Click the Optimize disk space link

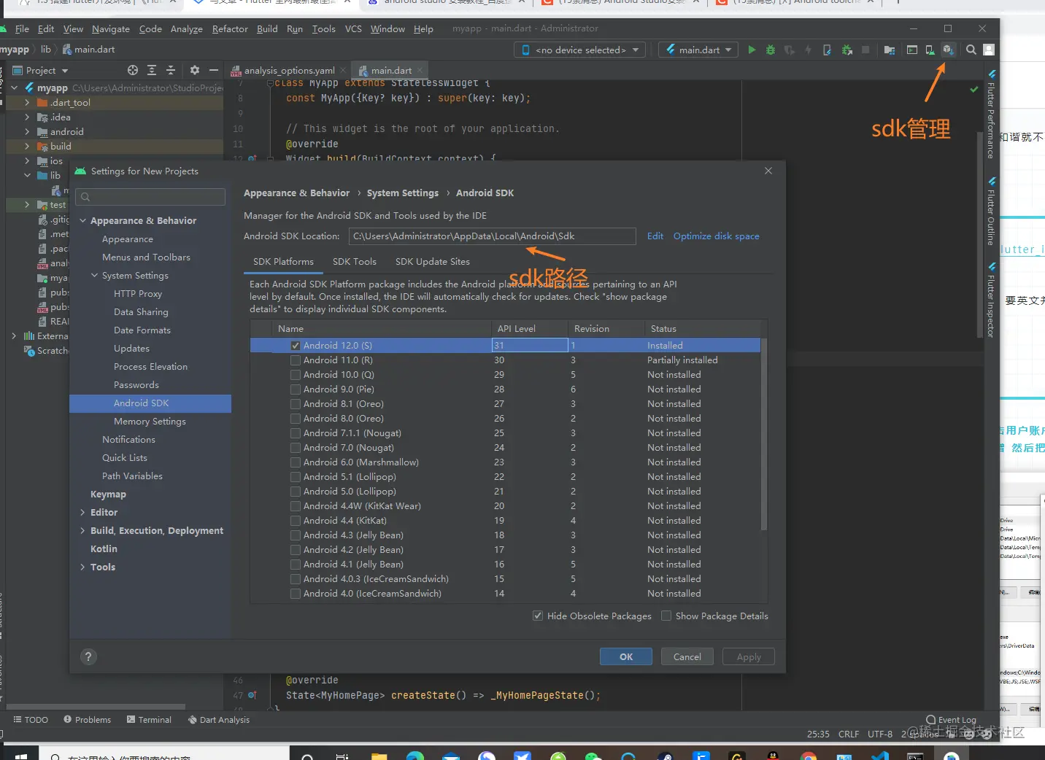tap(716, 236)
